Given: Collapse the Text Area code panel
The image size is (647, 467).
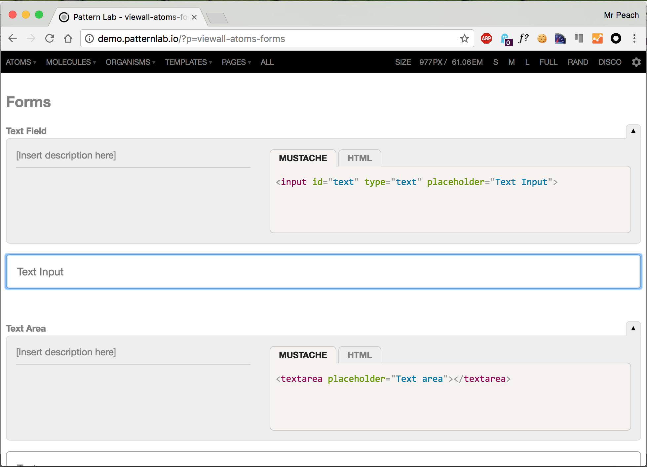Looking at the screenshot, I should pyautogui.click(x=633, y=328).
